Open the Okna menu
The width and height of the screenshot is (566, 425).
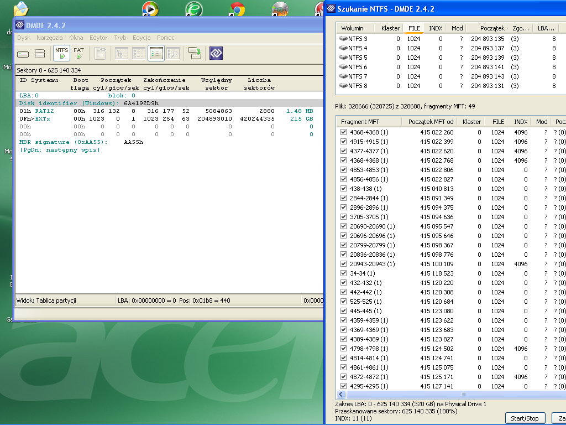[x=76, y=38]
